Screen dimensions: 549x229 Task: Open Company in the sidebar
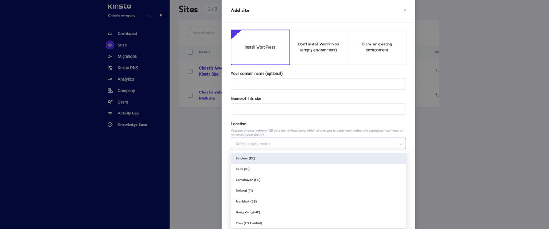coord(126,91)
